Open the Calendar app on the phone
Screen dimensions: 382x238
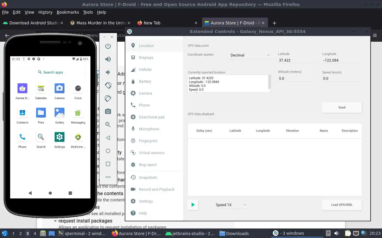(x=41, y=91)
